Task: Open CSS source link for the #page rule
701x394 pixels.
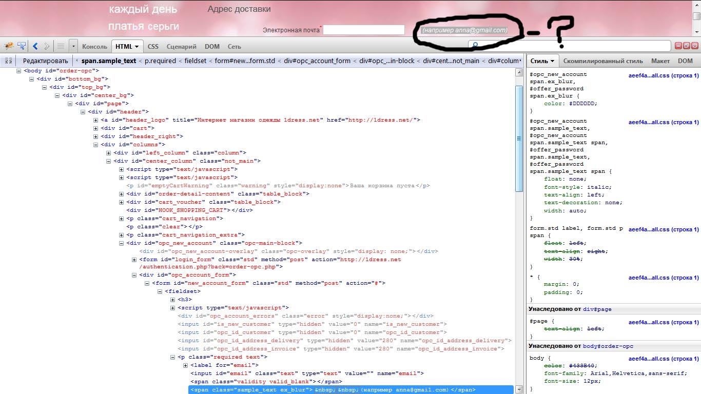Action: (x=664, y=322)
